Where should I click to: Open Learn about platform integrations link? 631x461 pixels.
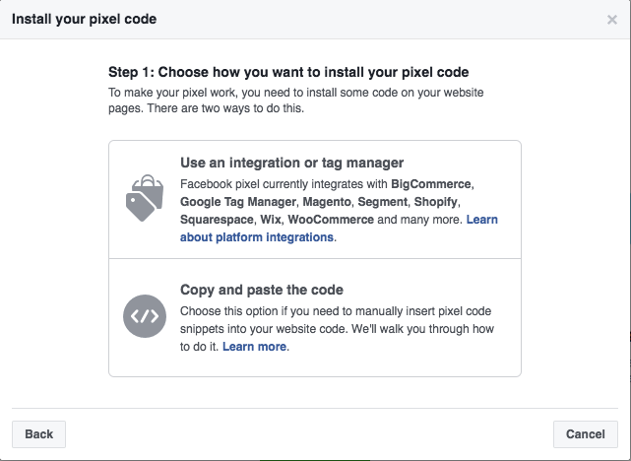tap(339, 229)
